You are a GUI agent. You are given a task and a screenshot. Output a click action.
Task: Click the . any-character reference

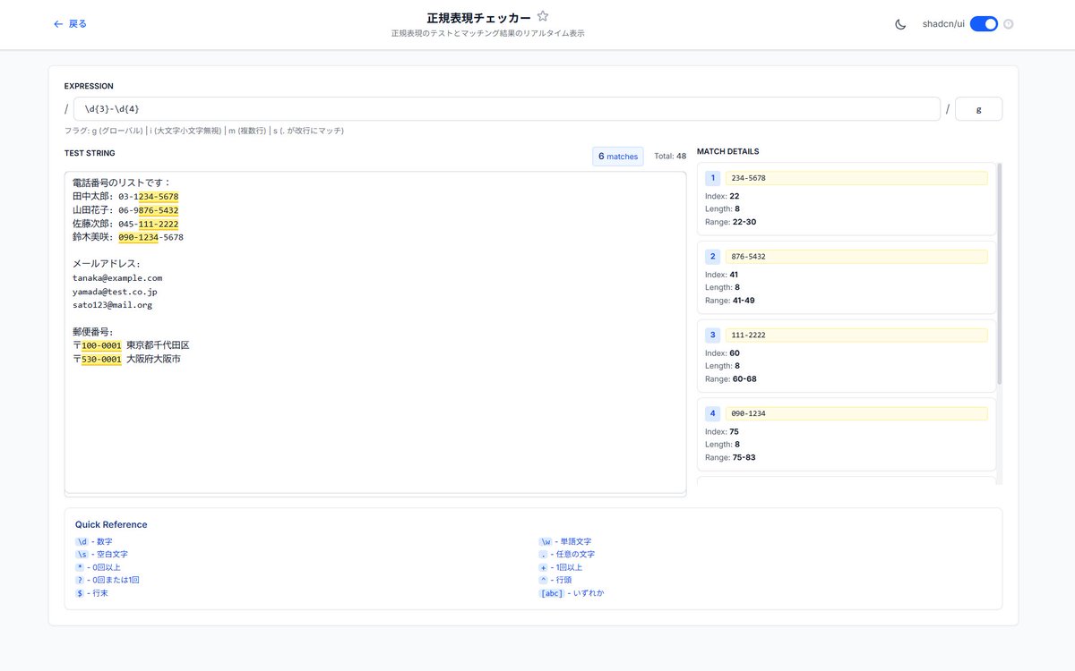click(542, 554)
